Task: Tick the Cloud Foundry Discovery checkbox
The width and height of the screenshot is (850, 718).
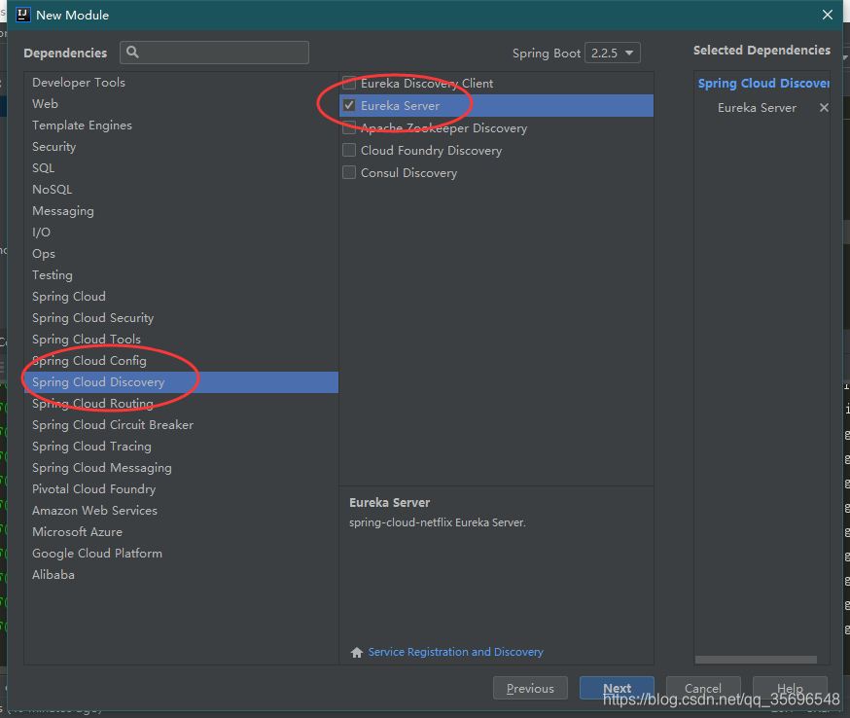Action: 349,150
